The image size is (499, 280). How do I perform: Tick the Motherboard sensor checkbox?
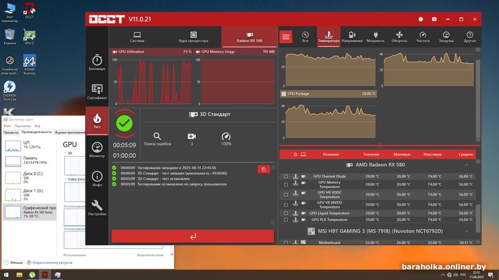[x=286, y=243]
